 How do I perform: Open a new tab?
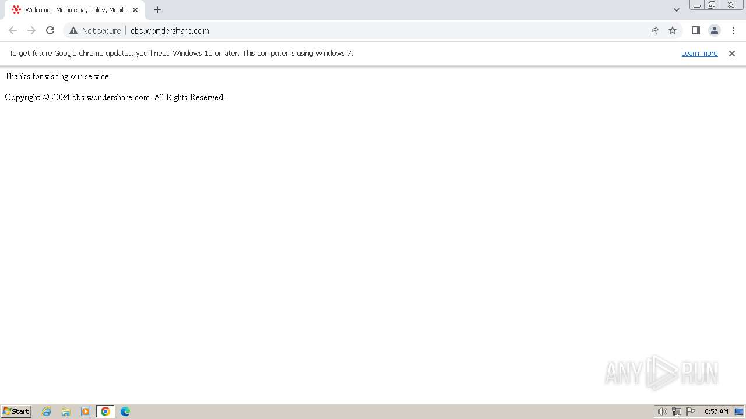pyautogui.click(x=157, y=10)
